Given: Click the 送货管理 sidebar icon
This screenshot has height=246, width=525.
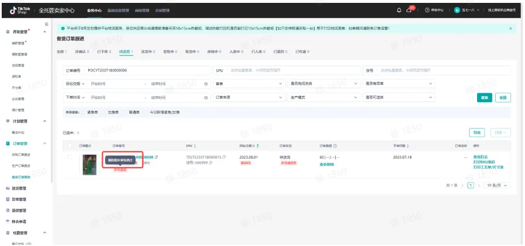Looking at the screenshot, I should (8, 188).
